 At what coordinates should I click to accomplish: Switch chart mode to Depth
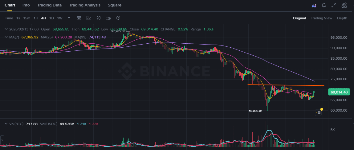pos(342,18)
